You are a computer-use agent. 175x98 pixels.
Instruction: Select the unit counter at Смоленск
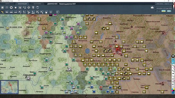tap(28, 78)
